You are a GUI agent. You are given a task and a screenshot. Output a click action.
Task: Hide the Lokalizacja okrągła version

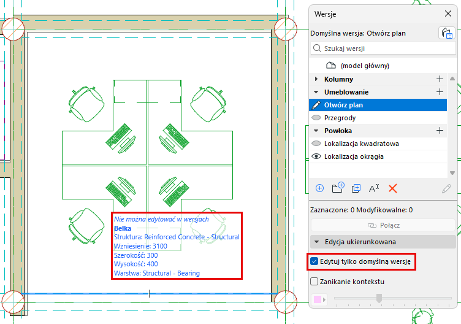[316, 156]
